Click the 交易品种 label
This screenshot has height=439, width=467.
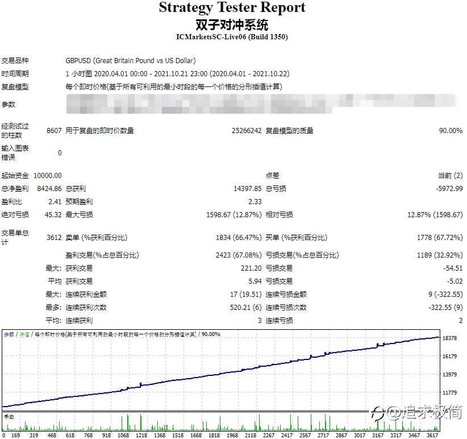click(15, 60)
